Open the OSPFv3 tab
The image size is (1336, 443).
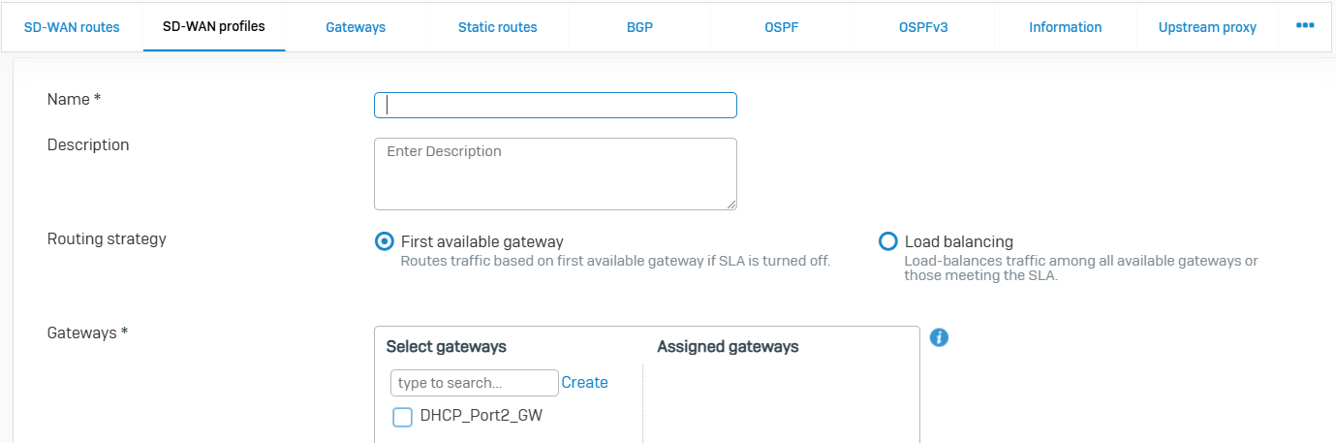click(923, 27)
